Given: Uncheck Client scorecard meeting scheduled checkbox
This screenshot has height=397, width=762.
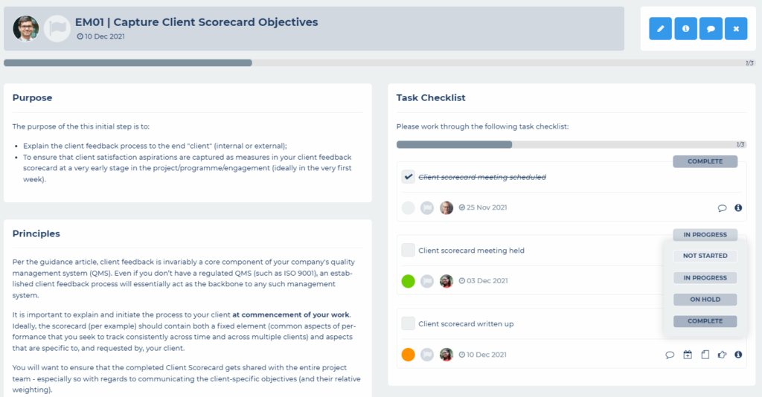Looking at the screenshot, I should 409,177.
